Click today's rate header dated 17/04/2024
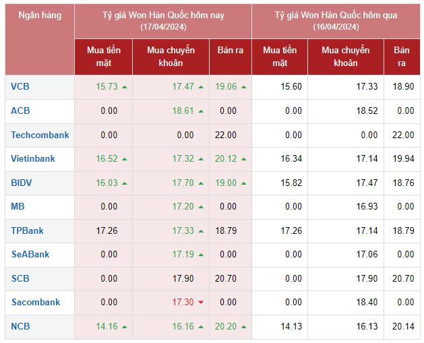 (163, 20)
